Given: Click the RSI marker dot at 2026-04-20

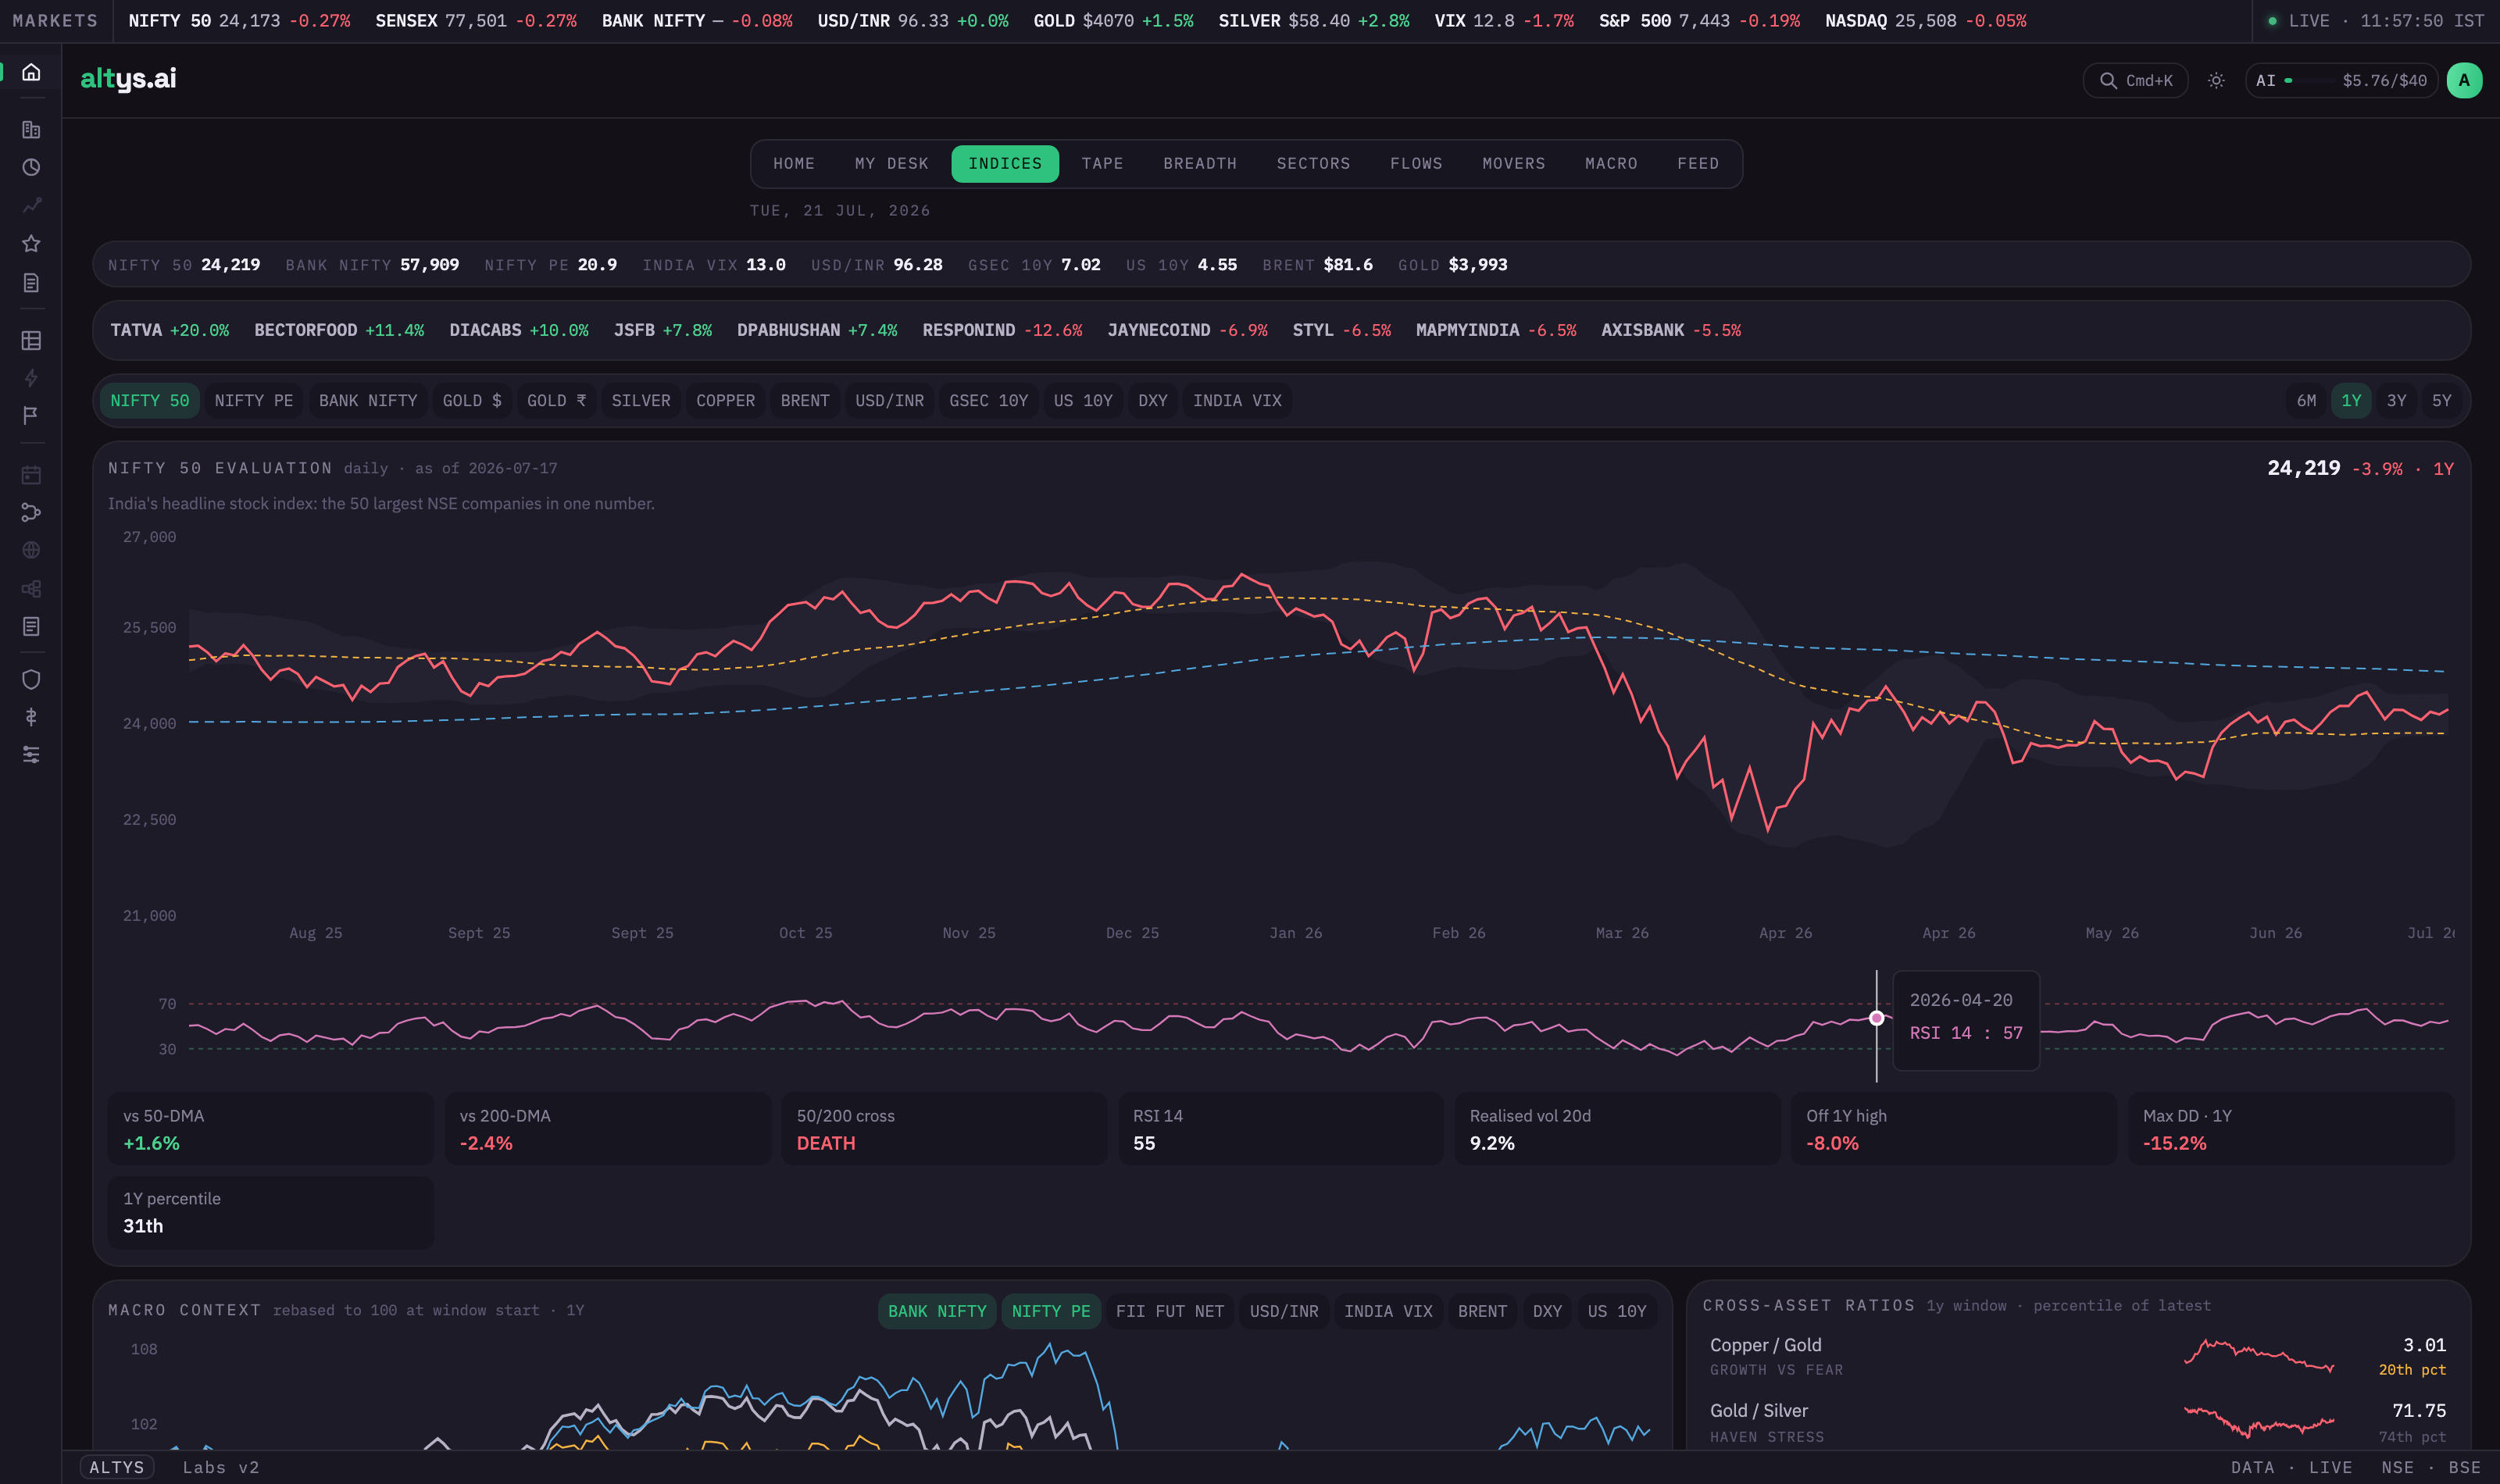Looking at the screenshot, I should click(1876, 1018).
